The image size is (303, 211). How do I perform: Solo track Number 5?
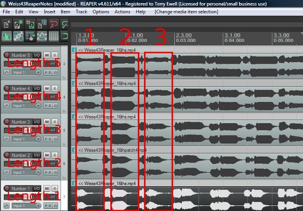(x=55, y=55)
